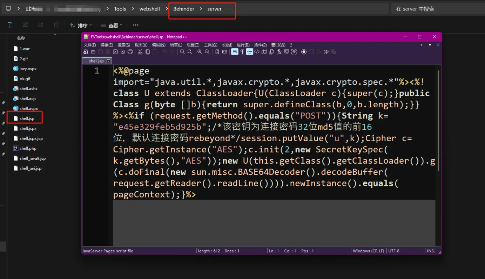Click webshell in the address breadcrumb
This screenshot has height=279, width=485.
pyautogui.click(x=150, y=9)
